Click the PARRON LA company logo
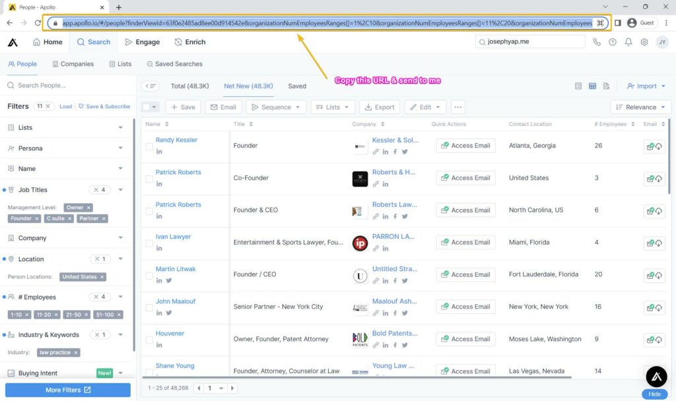This screenshot has height=401, width=676. pos(360,243)
